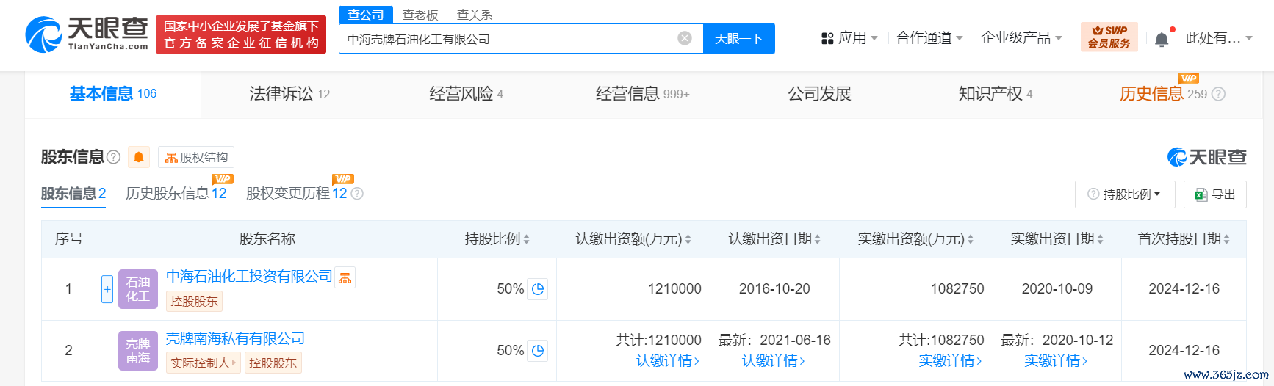Switch search mode to 查公司
Screen dimensions: 1274x386
point(366,15)
